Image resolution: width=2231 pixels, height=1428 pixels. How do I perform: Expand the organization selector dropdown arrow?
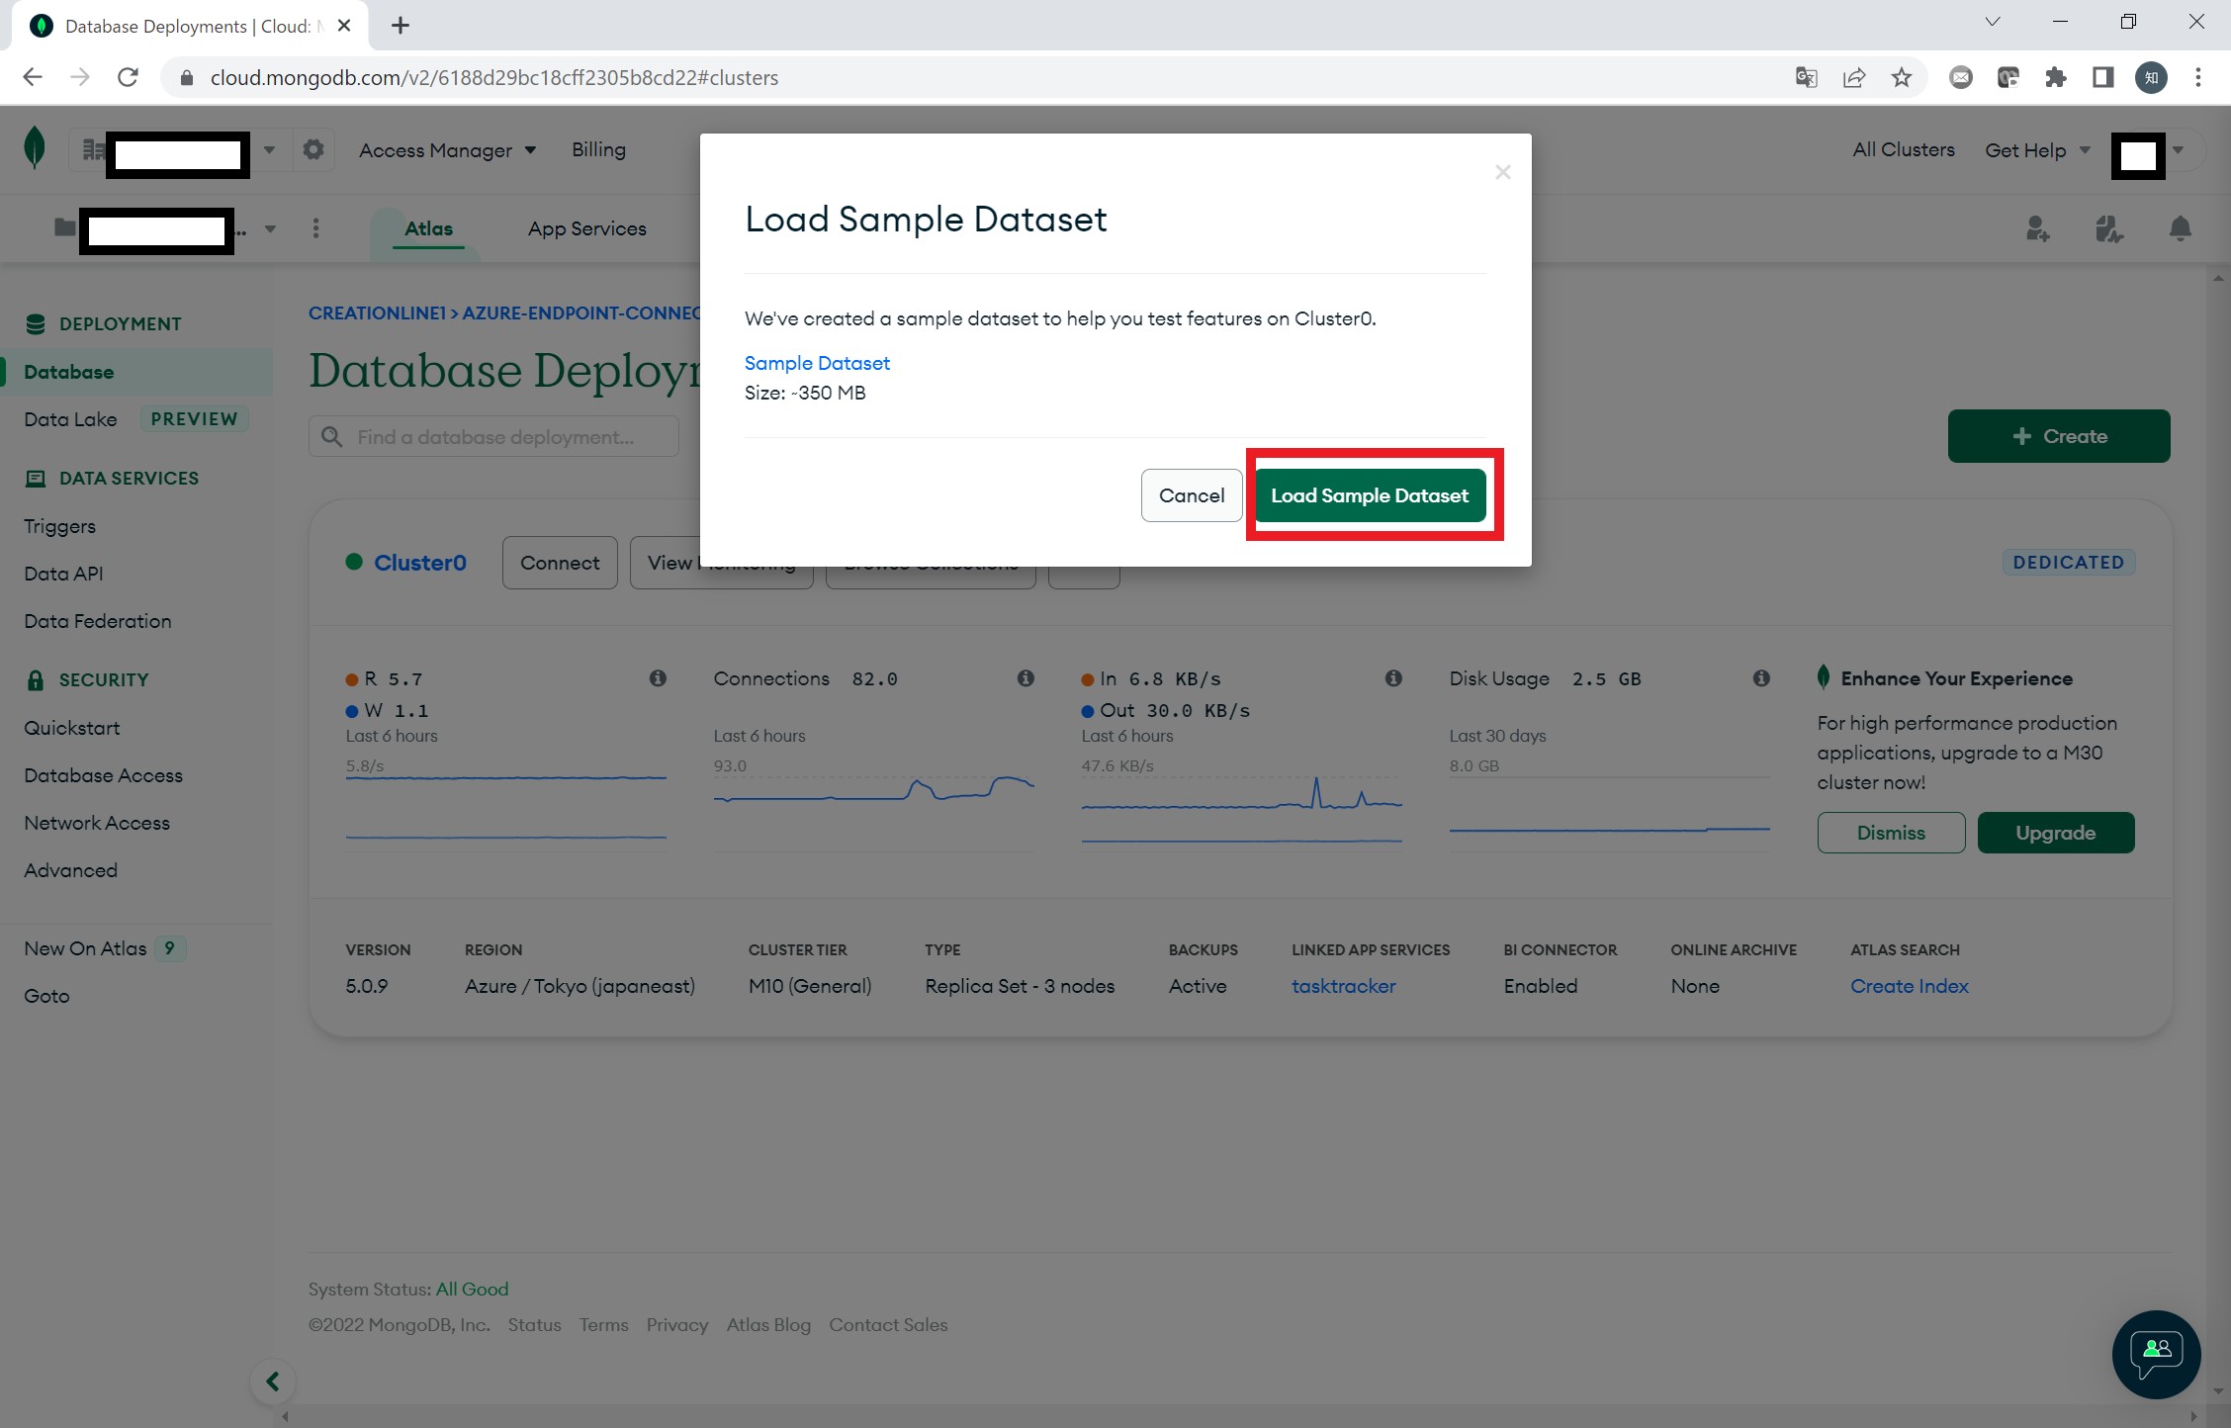coord(269,150)
